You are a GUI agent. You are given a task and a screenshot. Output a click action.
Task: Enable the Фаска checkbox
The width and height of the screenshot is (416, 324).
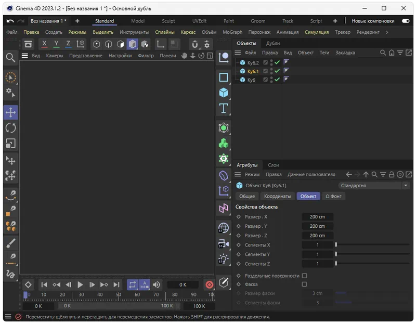304,284
